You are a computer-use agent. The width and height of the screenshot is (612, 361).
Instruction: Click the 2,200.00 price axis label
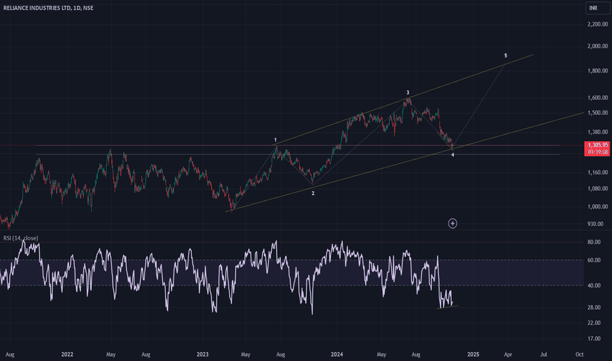(x=598, y=24)
